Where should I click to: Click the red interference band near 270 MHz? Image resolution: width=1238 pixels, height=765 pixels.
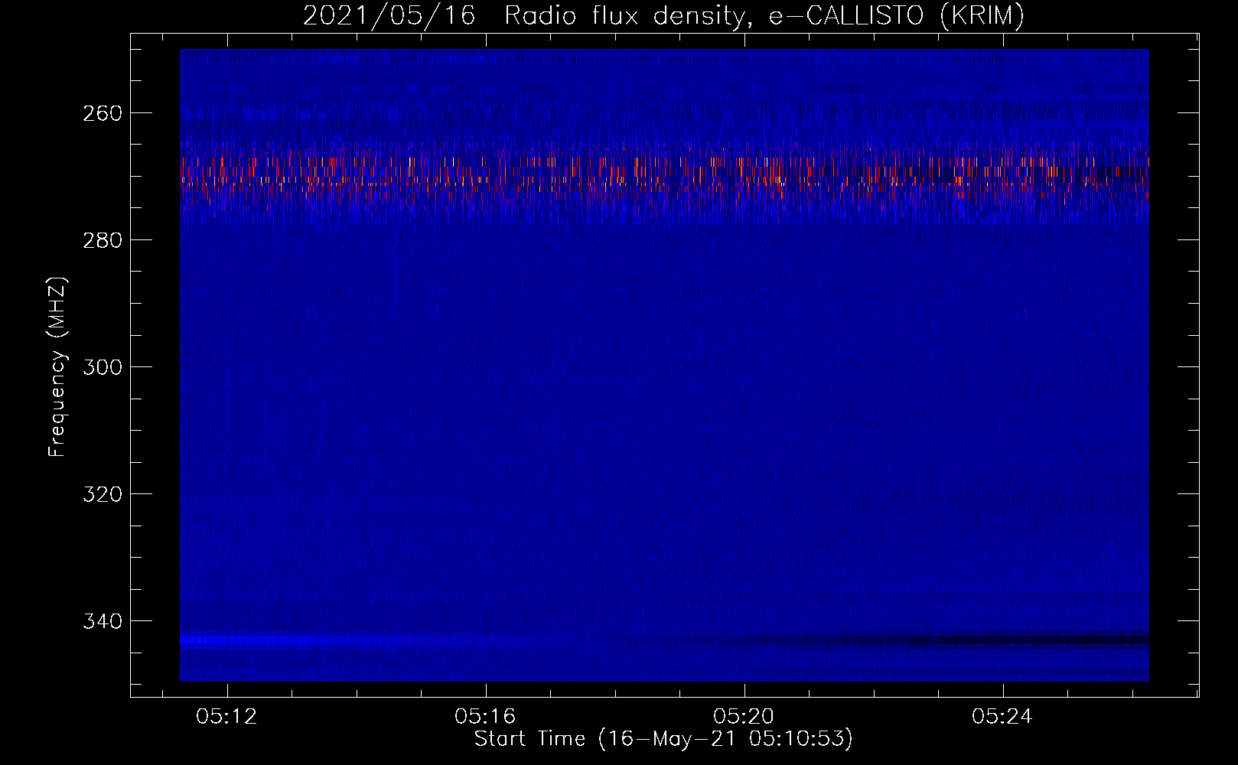click(664, 177)
